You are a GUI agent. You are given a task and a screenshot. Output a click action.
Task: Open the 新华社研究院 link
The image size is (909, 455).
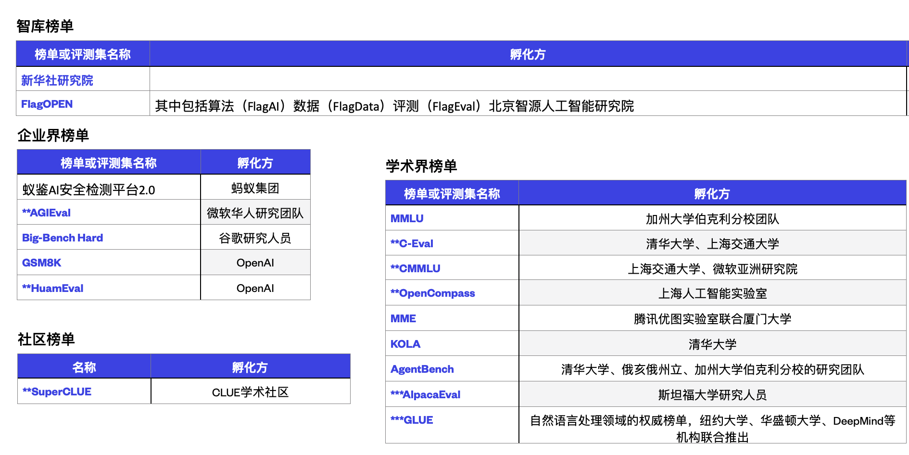[57, 80]
